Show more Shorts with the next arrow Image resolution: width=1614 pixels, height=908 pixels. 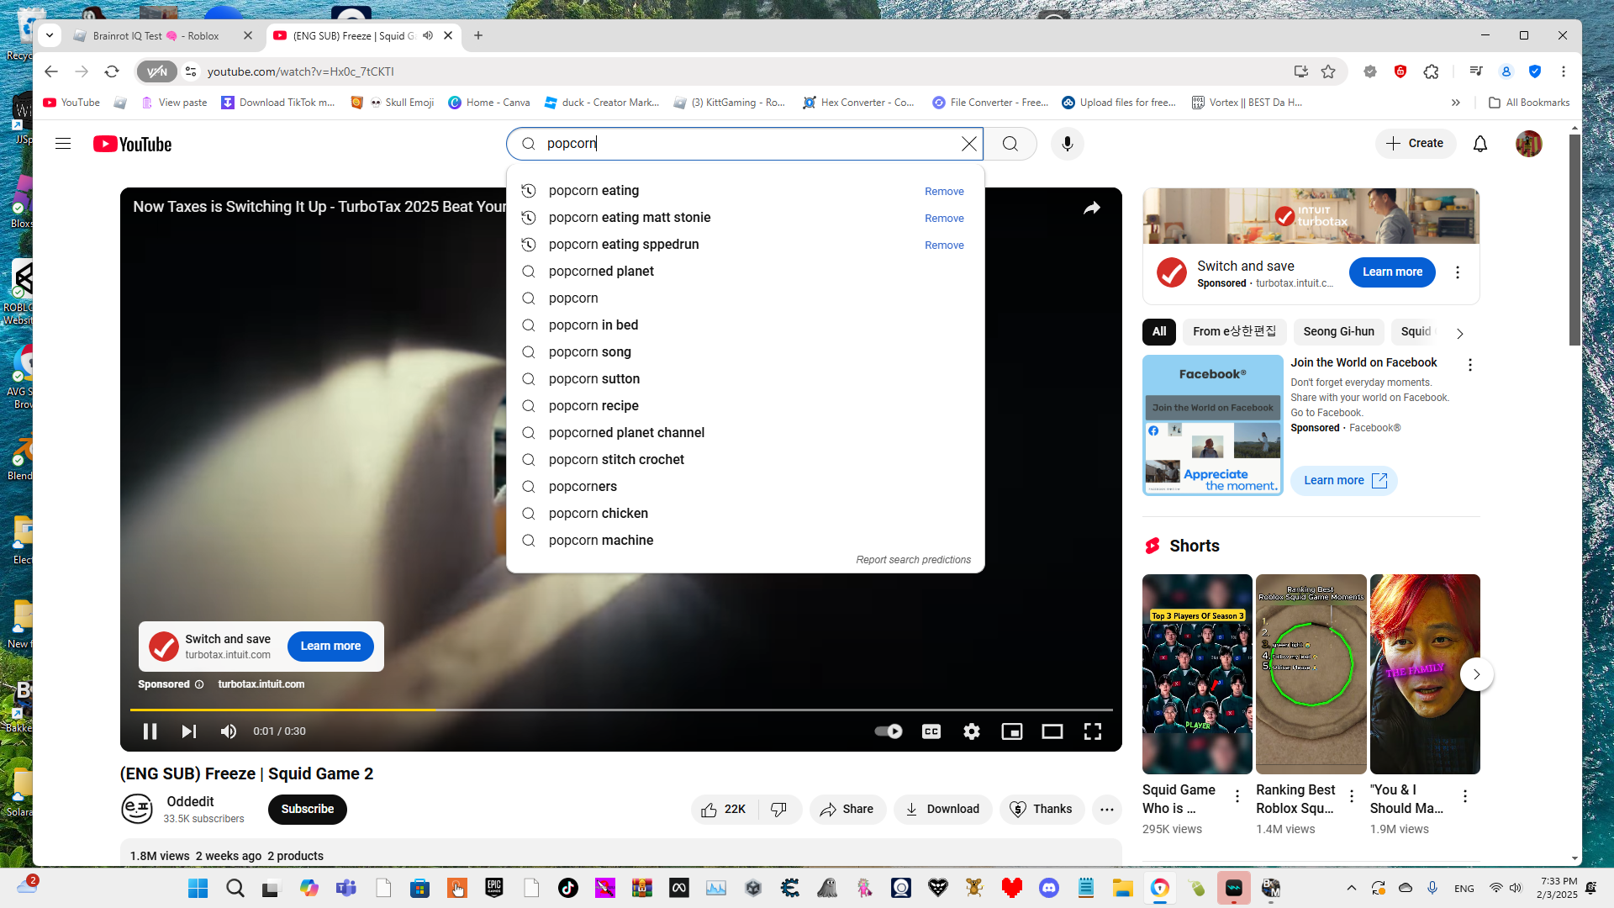[x=1477, y=674]
